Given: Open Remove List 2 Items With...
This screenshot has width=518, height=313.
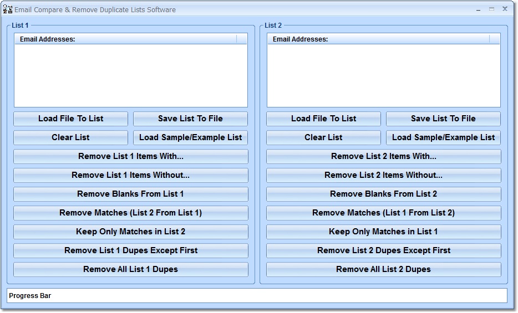Looking at the screenshot, I should click(x=384, y=156).
